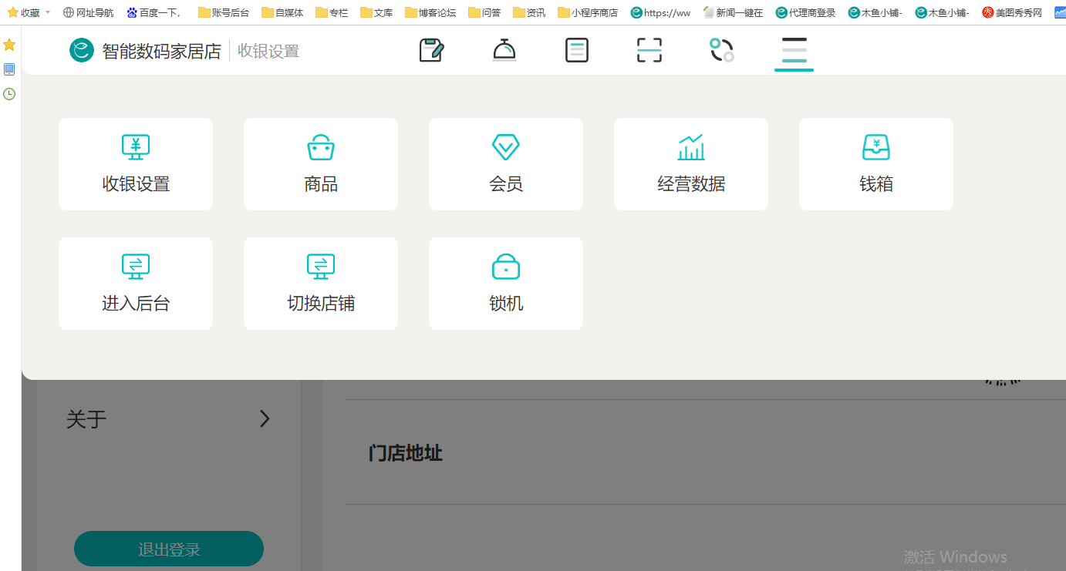Open the 博客论坛 bookmark folder
Screen dimensions: 1066x571
430,12
